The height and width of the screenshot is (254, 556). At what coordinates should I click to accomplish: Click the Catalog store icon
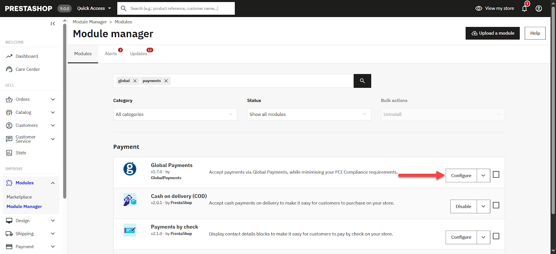[x=9, y=112]
